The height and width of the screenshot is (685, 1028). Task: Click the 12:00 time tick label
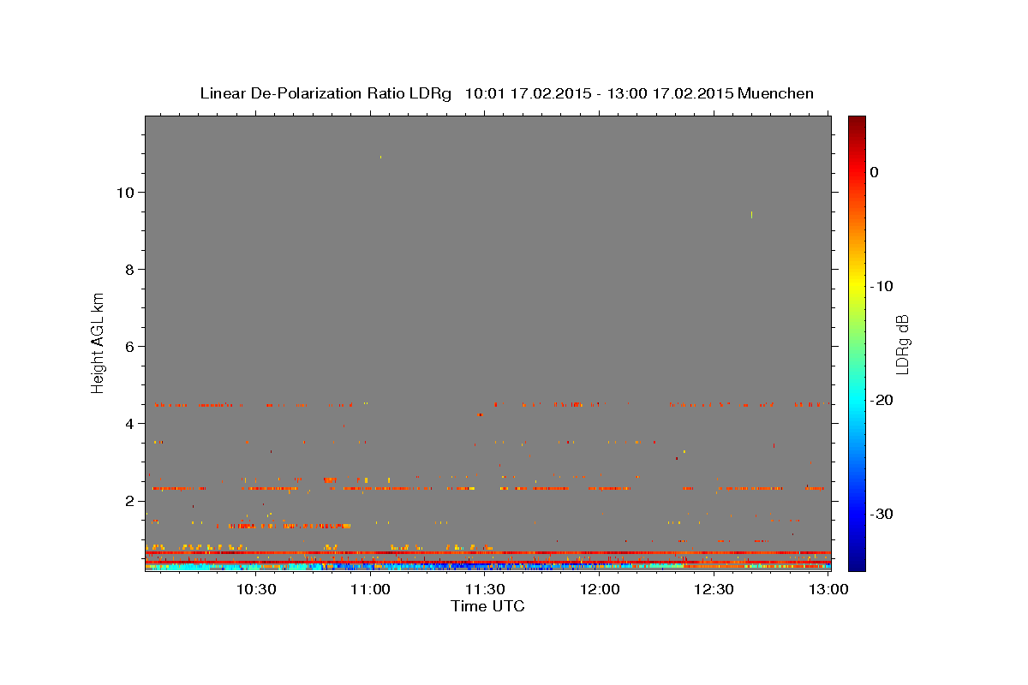[600, 589]
